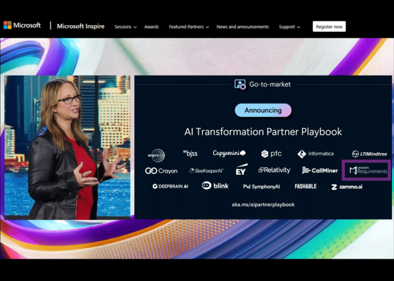Click the Announcing pill label
Screen dimensions: 394x281
(x=263, y=110)
